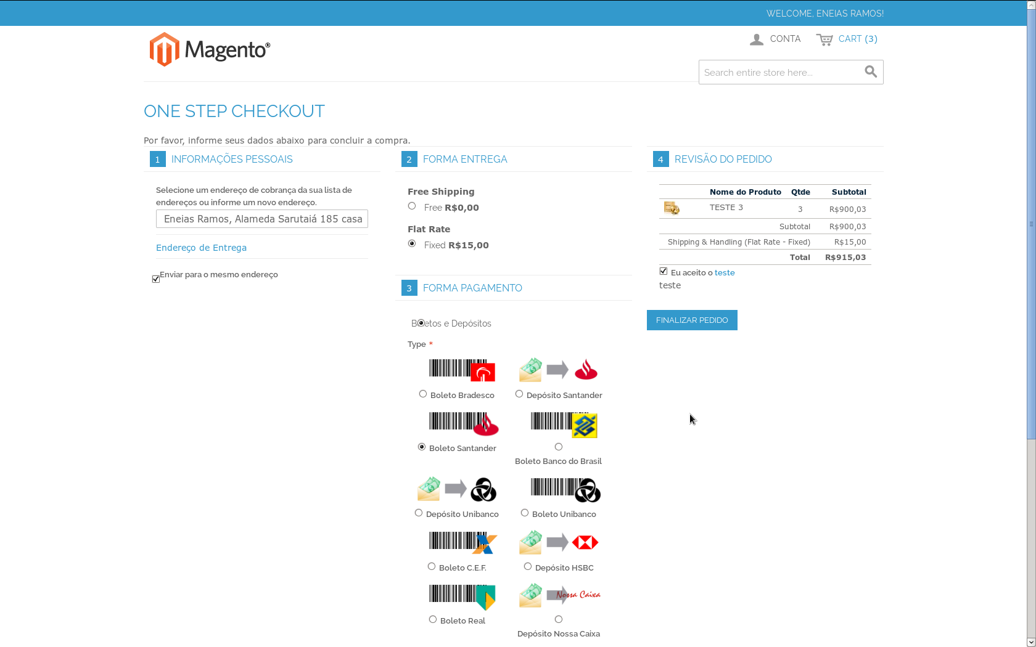Screen dimensions: 1036x647
Task: Click the Boleto C.E.F. barcode image
Action: click(x=462, y=542)
